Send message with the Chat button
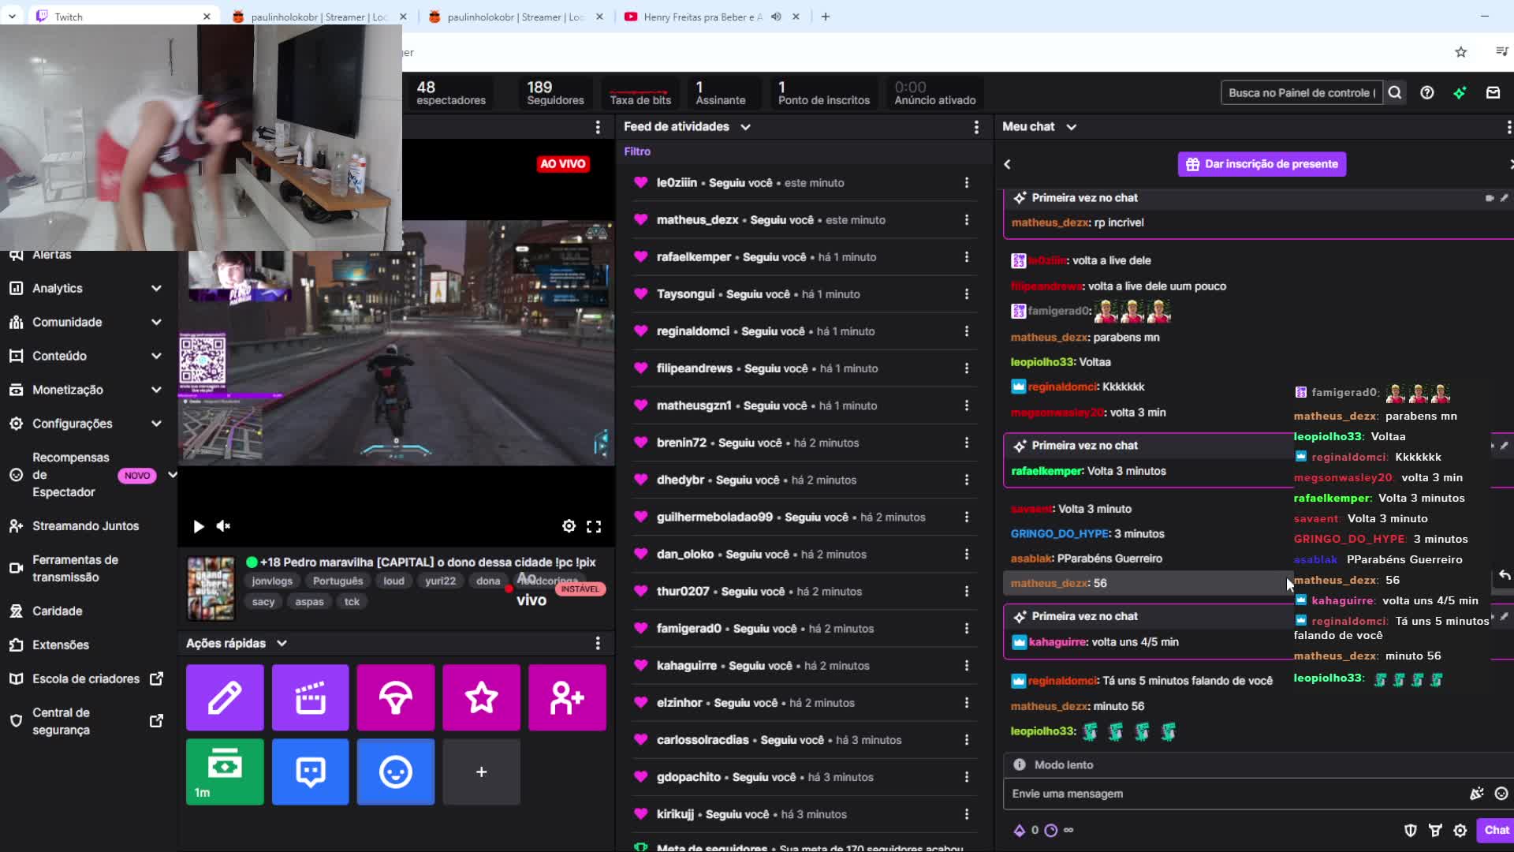The height and width of the screenshot is (852, 1514). [1496, 830]
